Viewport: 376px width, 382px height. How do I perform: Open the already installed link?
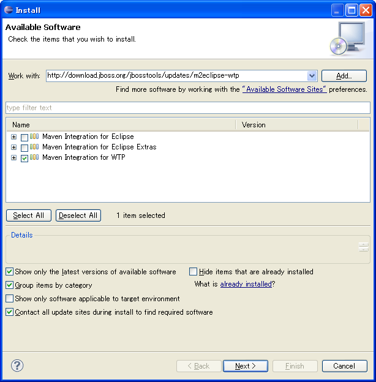(x=246, y=284)
